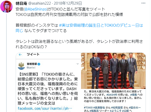Click the @asahian222 handle
Screen dimensions: 151x112
tap(40, 3)
